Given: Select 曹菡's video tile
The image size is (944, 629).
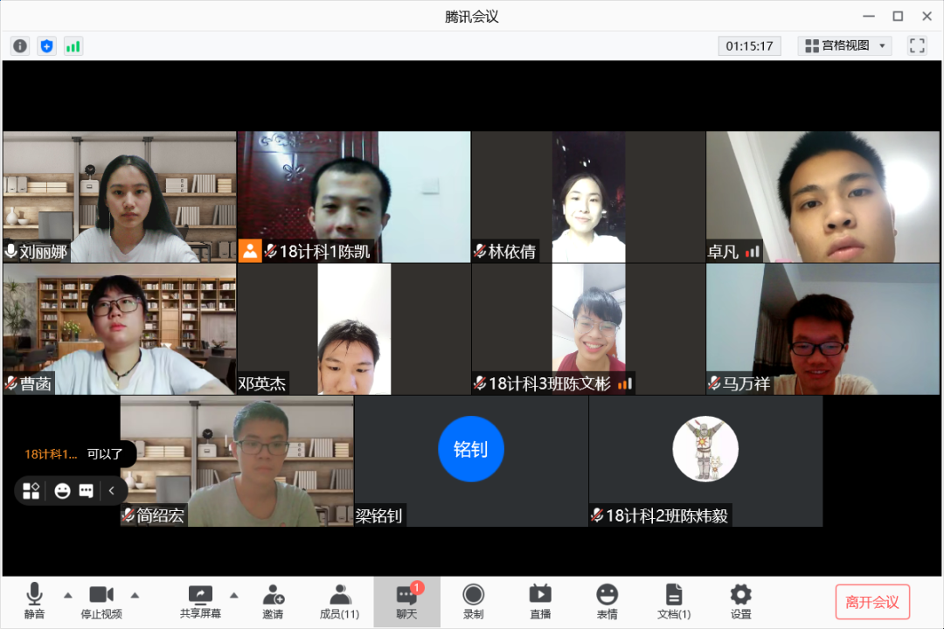Looking at the screenshot, I should click(119, 329).
